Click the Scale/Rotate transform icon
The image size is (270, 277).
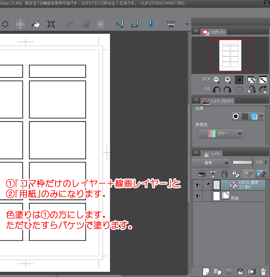point(51,24)
